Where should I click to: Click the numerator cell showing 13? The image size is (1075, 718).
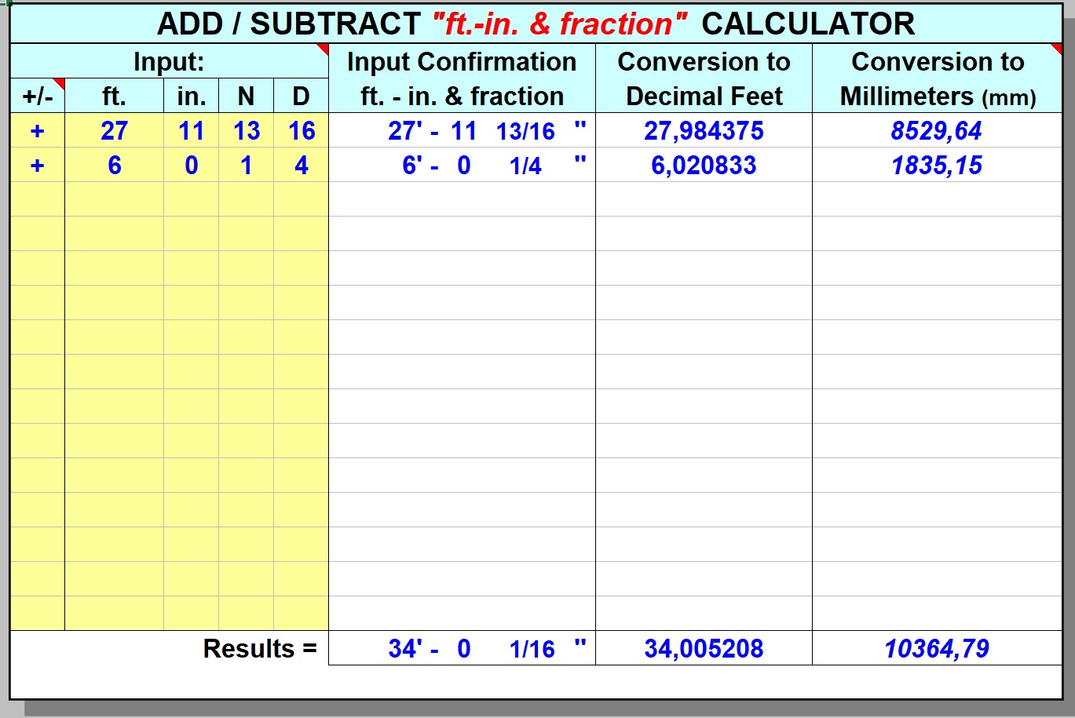pos(246,131)
